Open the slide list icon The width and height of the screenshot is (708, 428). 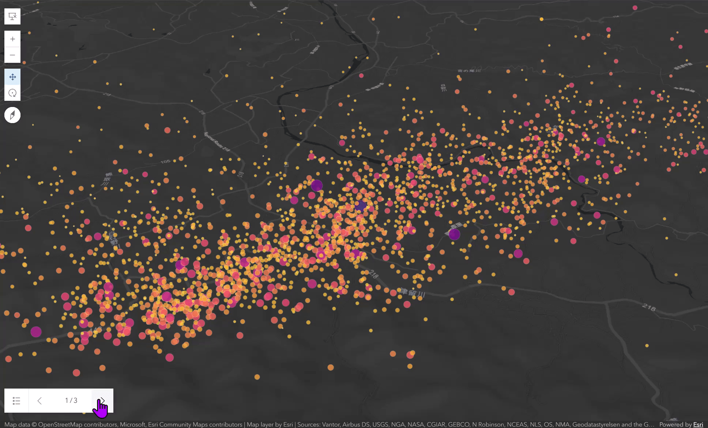[x=16, y=401]
